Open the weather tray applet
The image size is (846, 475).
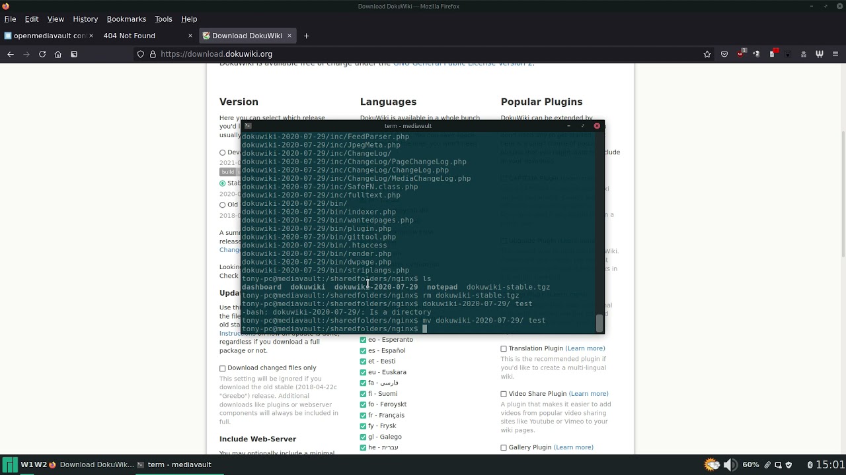click(x=712, y=464)
